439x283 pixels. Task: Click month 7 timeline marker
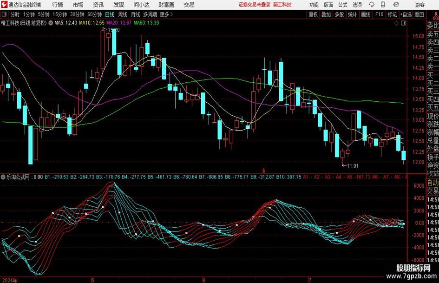point(310,280)
